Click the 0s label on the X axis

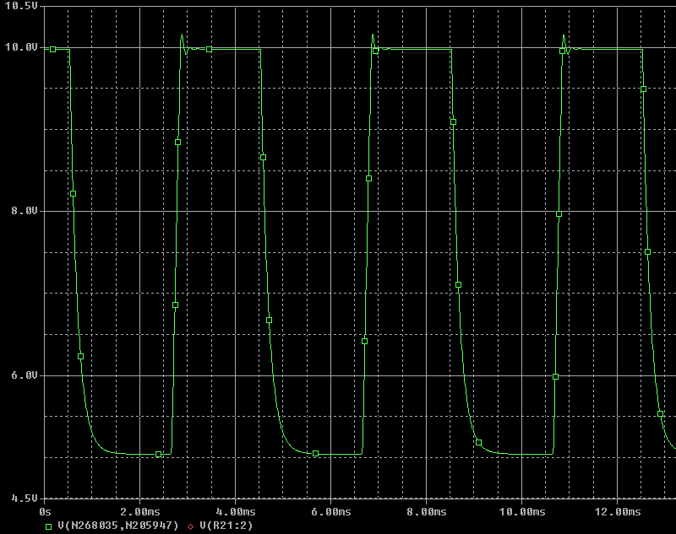[46, 512]
